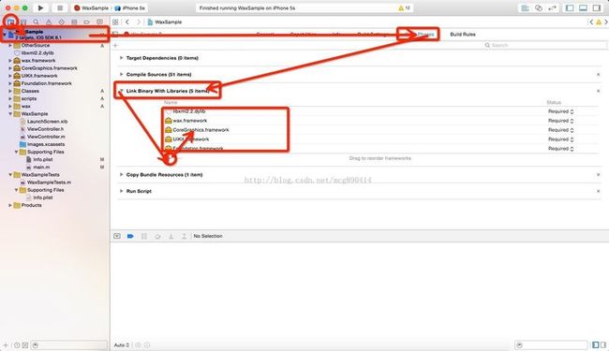
Task: Expand Compile Sources section
Action: [121, 74]
